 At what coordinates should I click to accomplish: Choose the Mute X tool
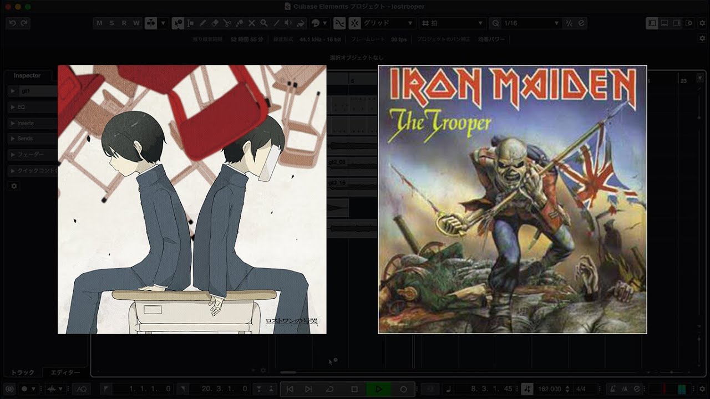251,23
